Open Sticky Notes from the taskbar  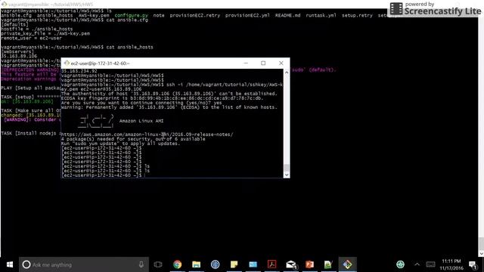pos(234,264)
